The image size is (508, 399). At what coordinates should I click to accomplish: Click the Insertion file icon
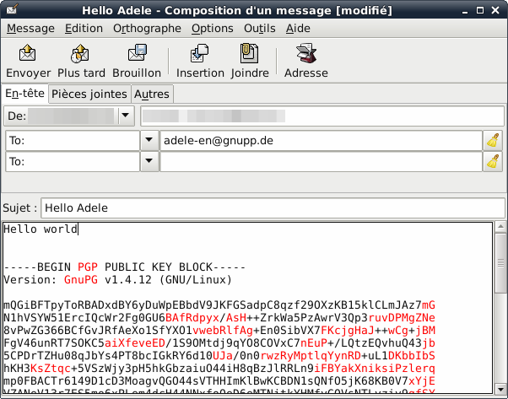click(200, 55)
